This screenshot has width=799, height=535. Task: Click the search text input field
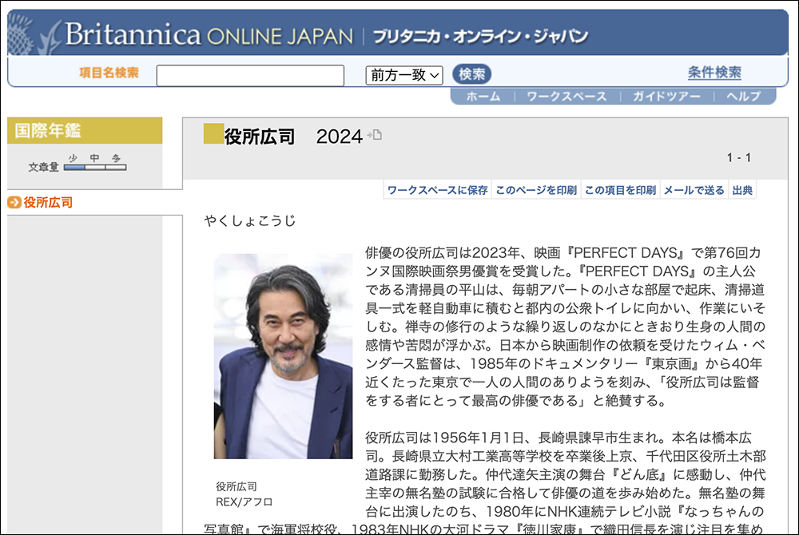[x=250, y=75]
